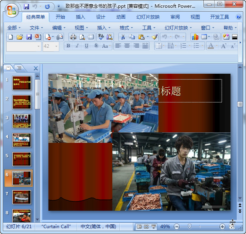This screenshot has height=234, width=246.
Task: Expand the font color dropdown arrow
Action: pos(216,46)
